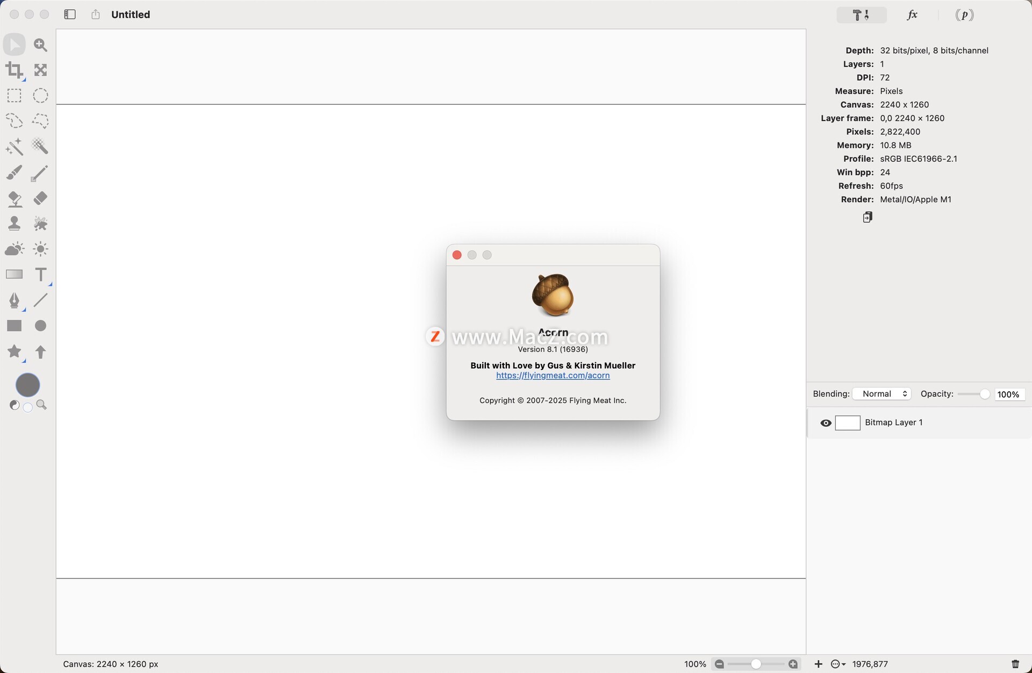The width and height of the screenshot is (1032, 673).
Task: Click the Acorn app icon in About dialog
Action: pos(553,295)
